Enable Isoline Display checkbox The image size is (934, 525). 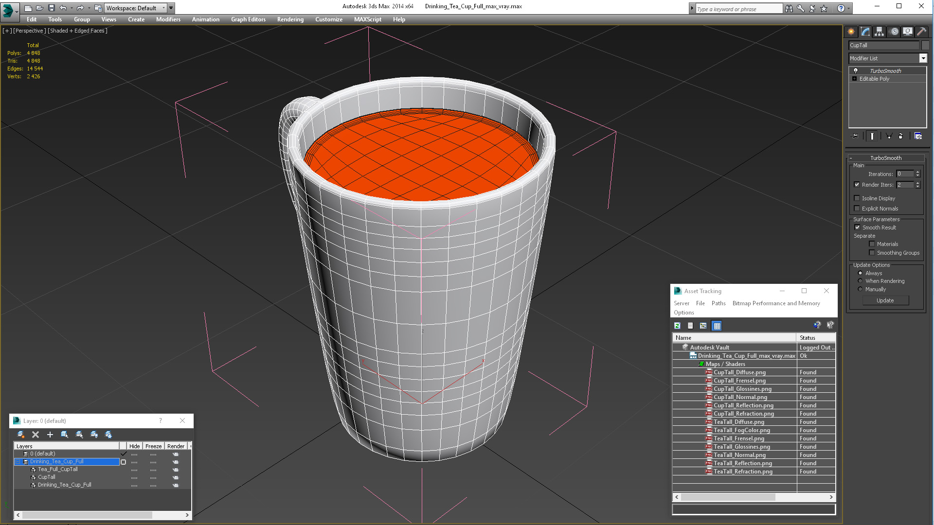pos(857,198)
